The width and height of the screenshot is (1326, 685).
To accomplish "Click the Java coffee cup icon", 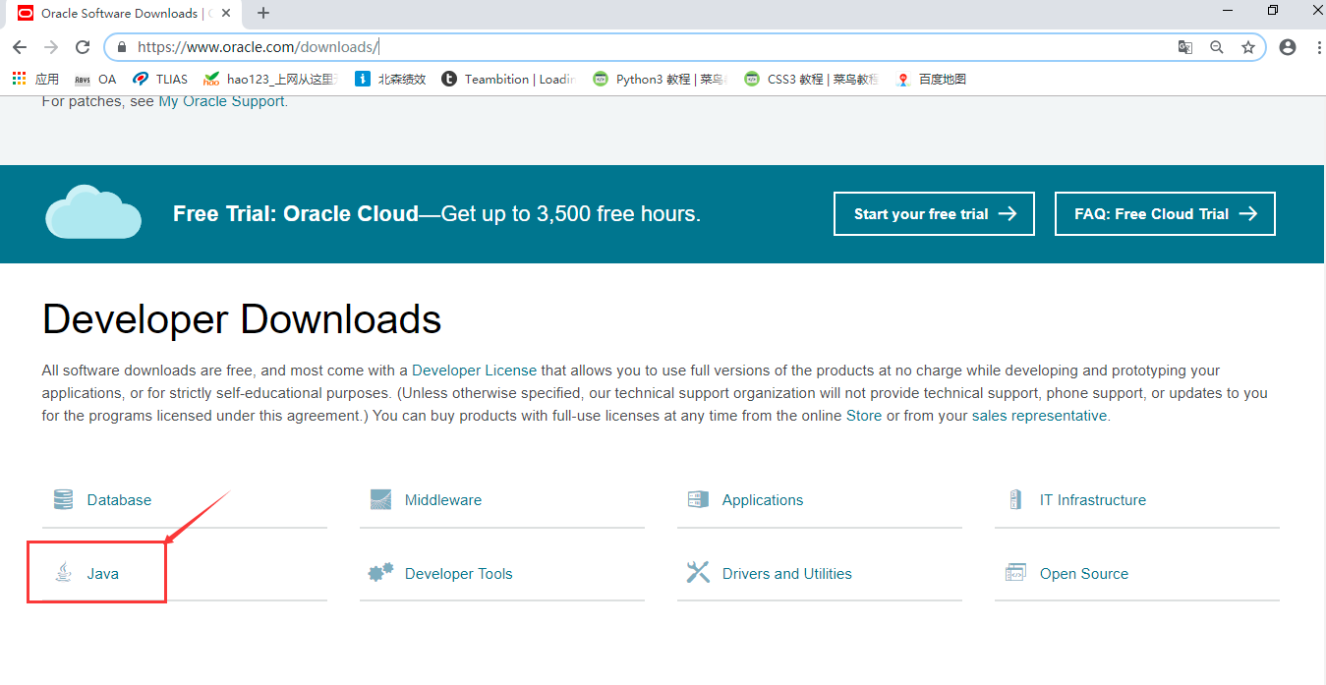I will point(64,572).
